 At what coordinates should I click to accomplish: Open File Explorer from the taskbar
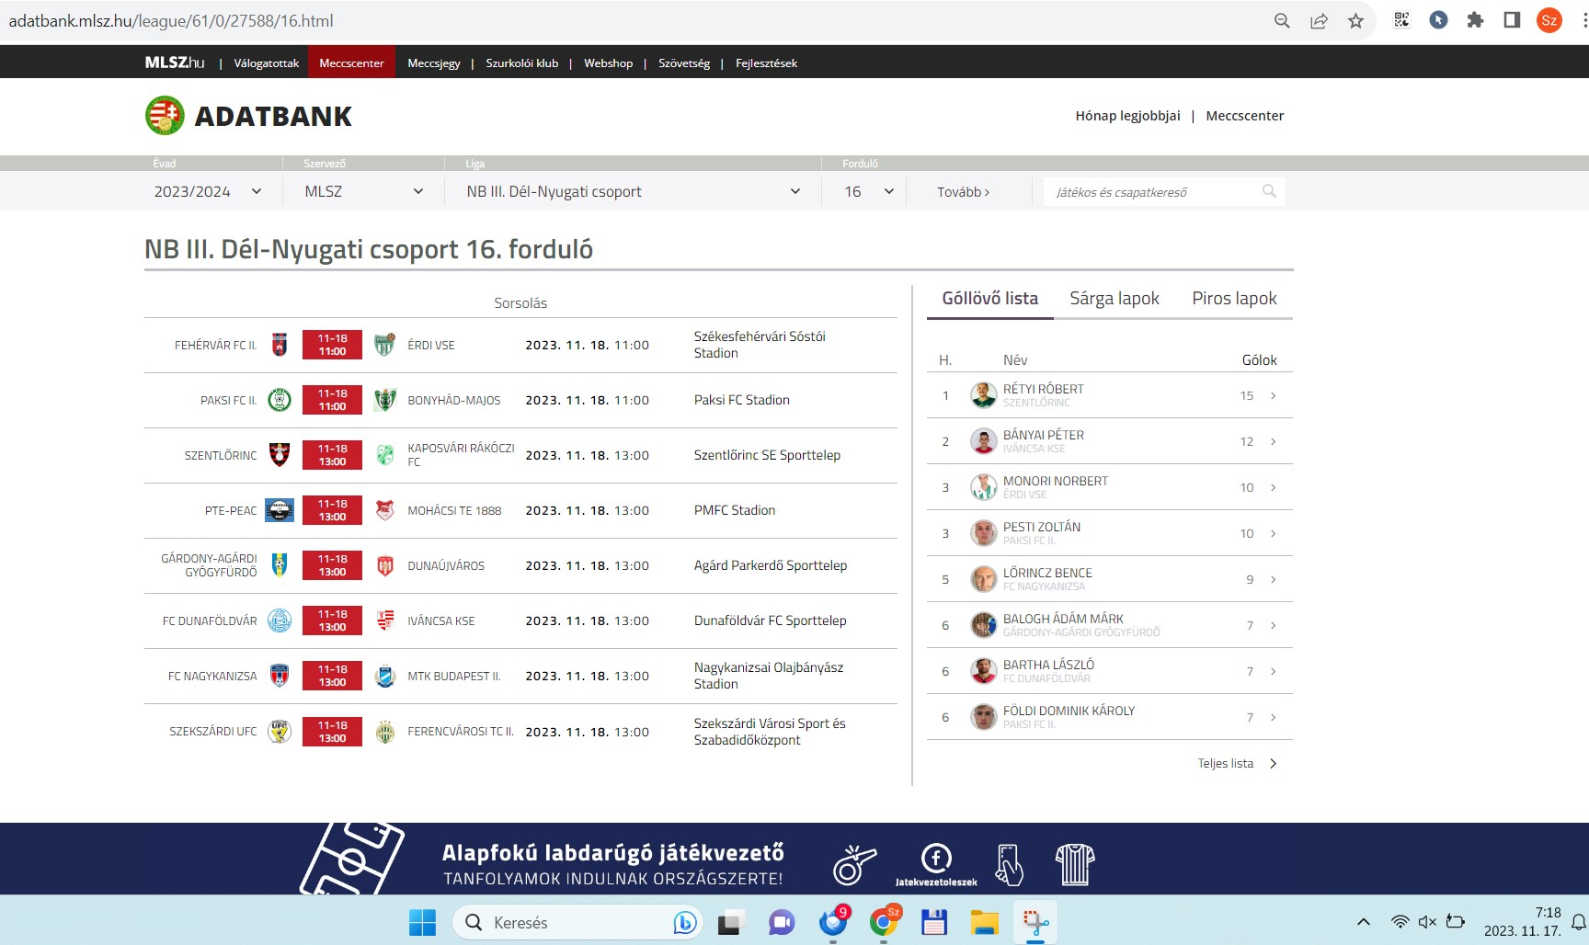pyautogui.click(x=984, y=922)
